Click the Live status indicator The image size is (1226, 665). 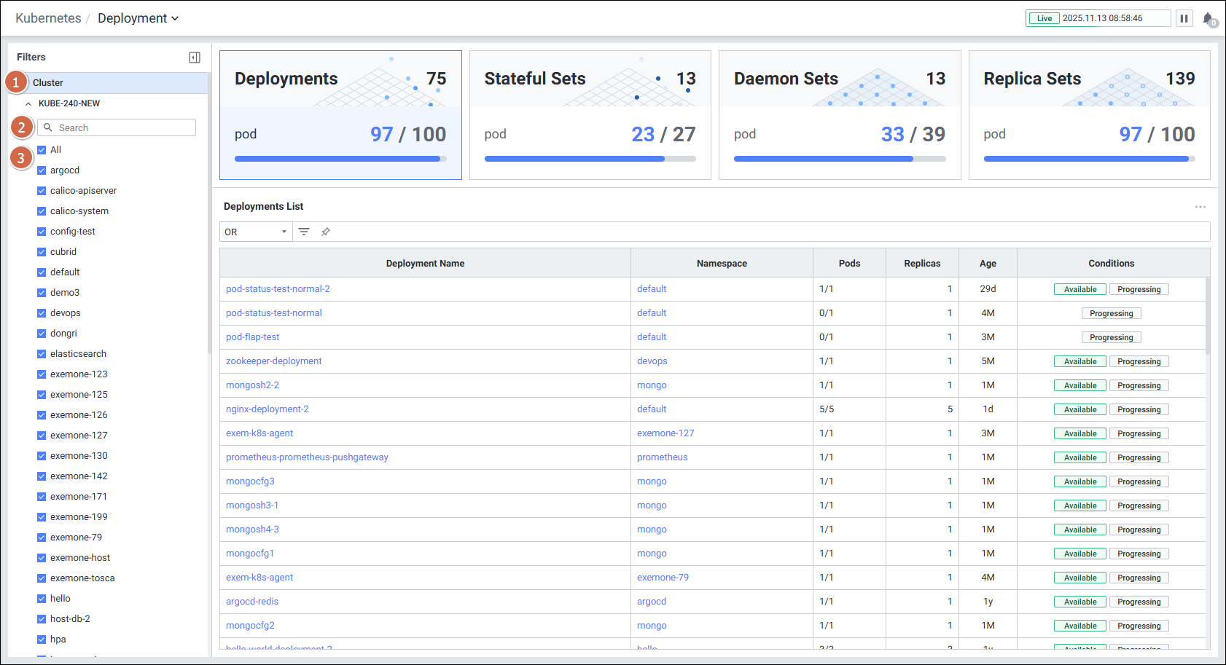click(1044, 18)
